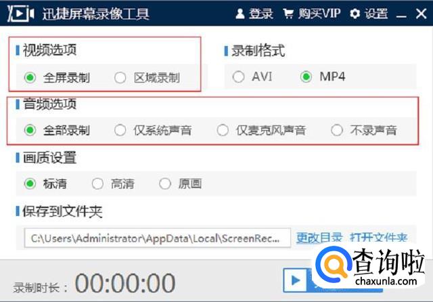Viewport: 433px width, 302px height.
Task: Select 全屏录制 video option
Action: click(30, 78)
